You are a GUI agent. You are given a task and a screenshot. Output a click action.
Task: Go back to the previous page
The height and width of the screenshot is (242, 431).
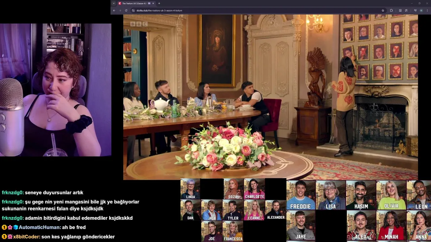[114, 10]
